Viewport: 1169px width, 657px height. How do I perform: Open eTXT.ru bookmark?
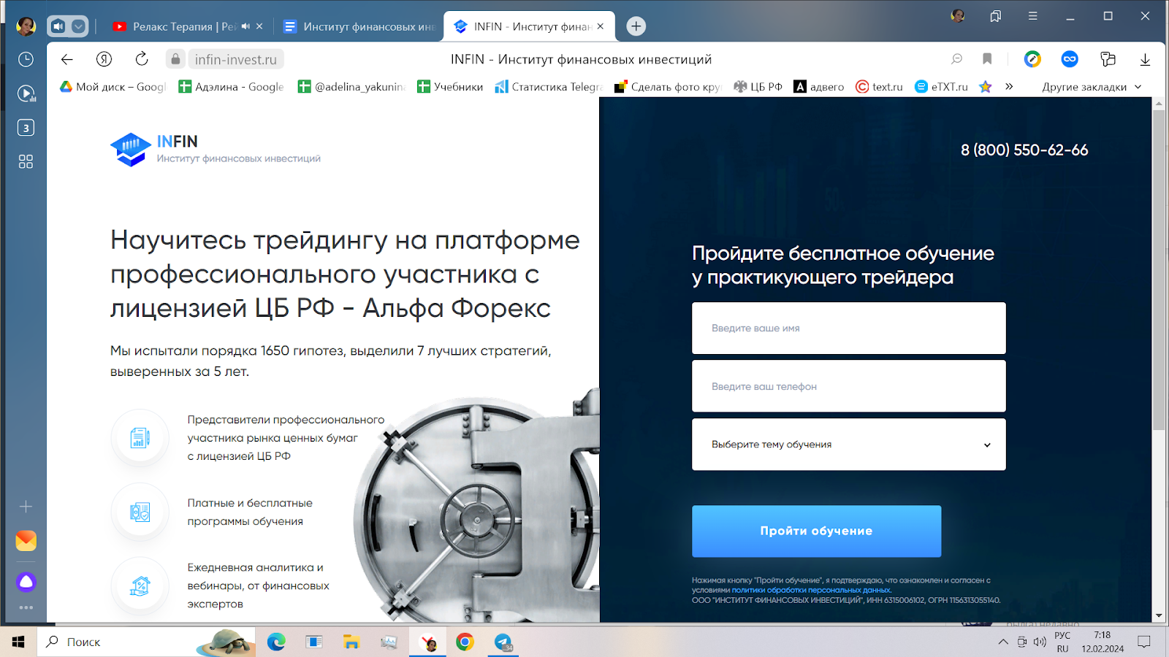tap(941, 87)
